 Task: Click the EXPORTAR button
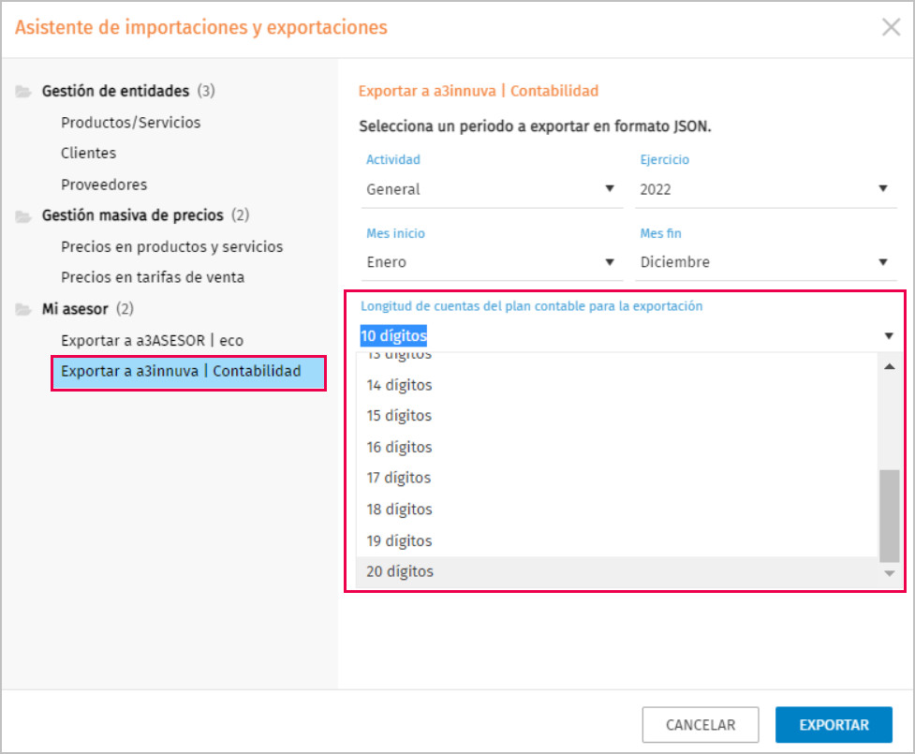pyautogui.click(x=834, y=725)
